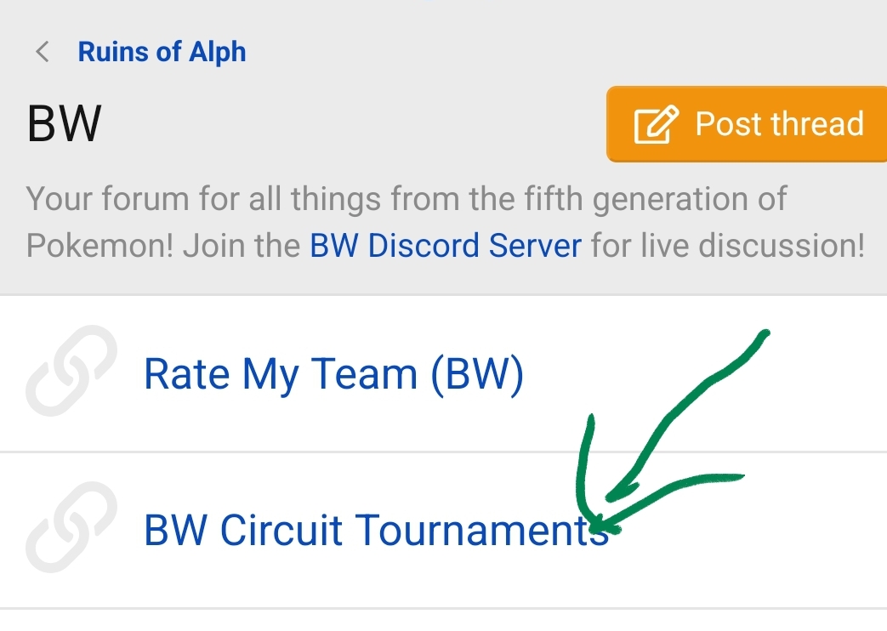The width and height of the screenshot is (887, 631).
Task: Click the divider between the two forum rows
Action: coord(442,452)
